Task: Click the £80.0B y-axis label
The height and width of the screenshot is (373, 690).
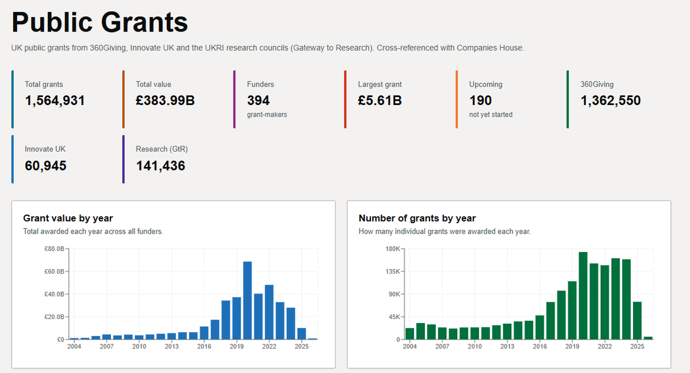Action: pyautogui.click(x=55, y=248)
